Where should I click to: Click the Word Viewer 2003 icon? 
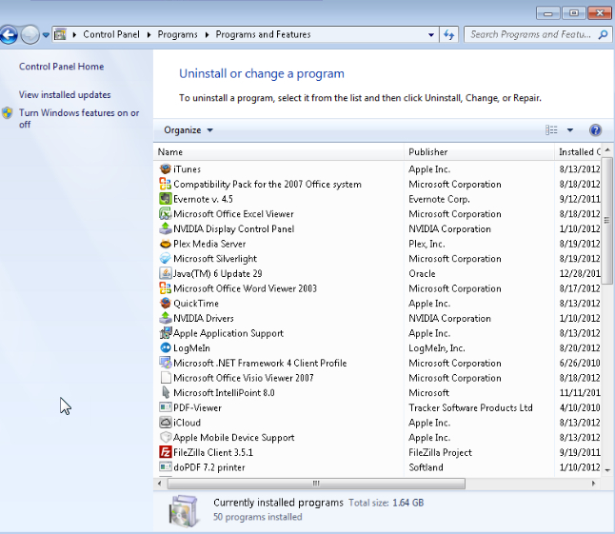[166, 288]
